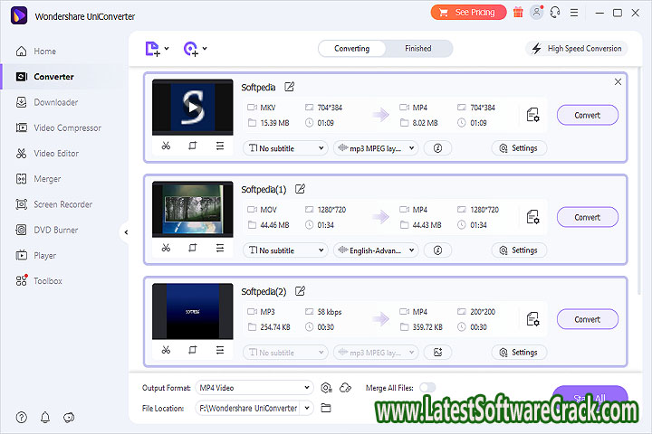
Task: Crop the Softpedia(1) video
Action: pos(193,248)
